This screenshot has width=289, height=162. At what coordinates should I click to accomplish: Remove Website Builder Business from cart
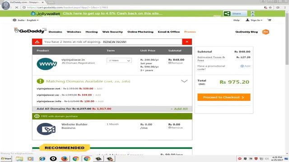click(x=176, y=128)
